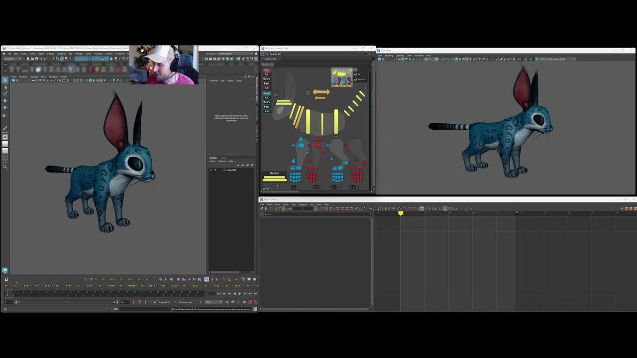Click the Body button in top picker group

(267, 79)
